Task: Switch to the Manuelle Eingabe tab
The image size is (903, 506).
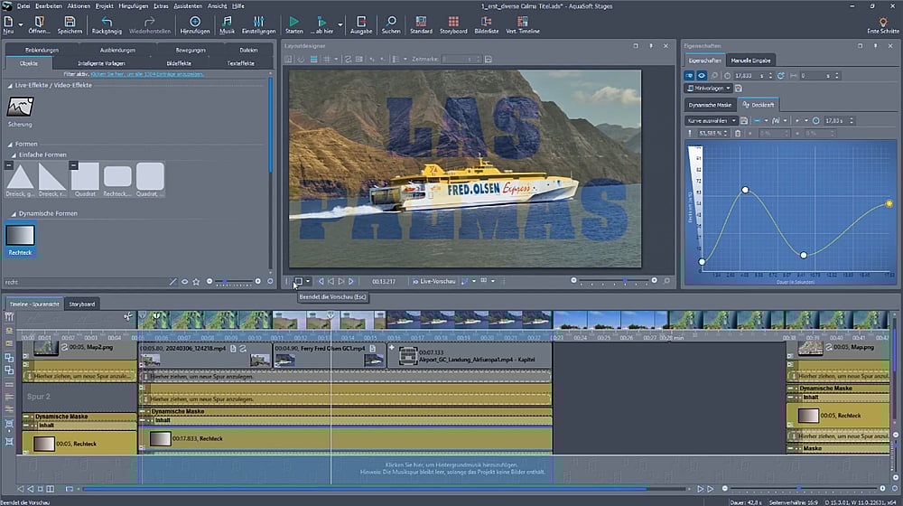Action: pyautogui.click(x=749, y=60)
